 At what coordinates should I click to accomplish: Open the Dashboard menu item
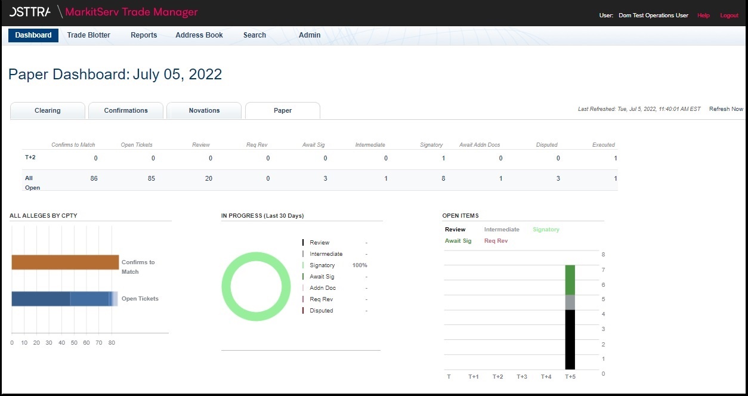(33, 35)
